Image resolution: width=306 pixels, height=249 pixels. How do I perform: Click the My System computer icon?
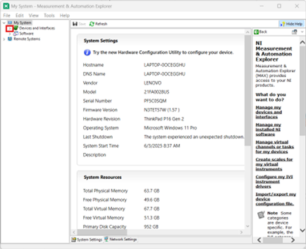[10, 23]
